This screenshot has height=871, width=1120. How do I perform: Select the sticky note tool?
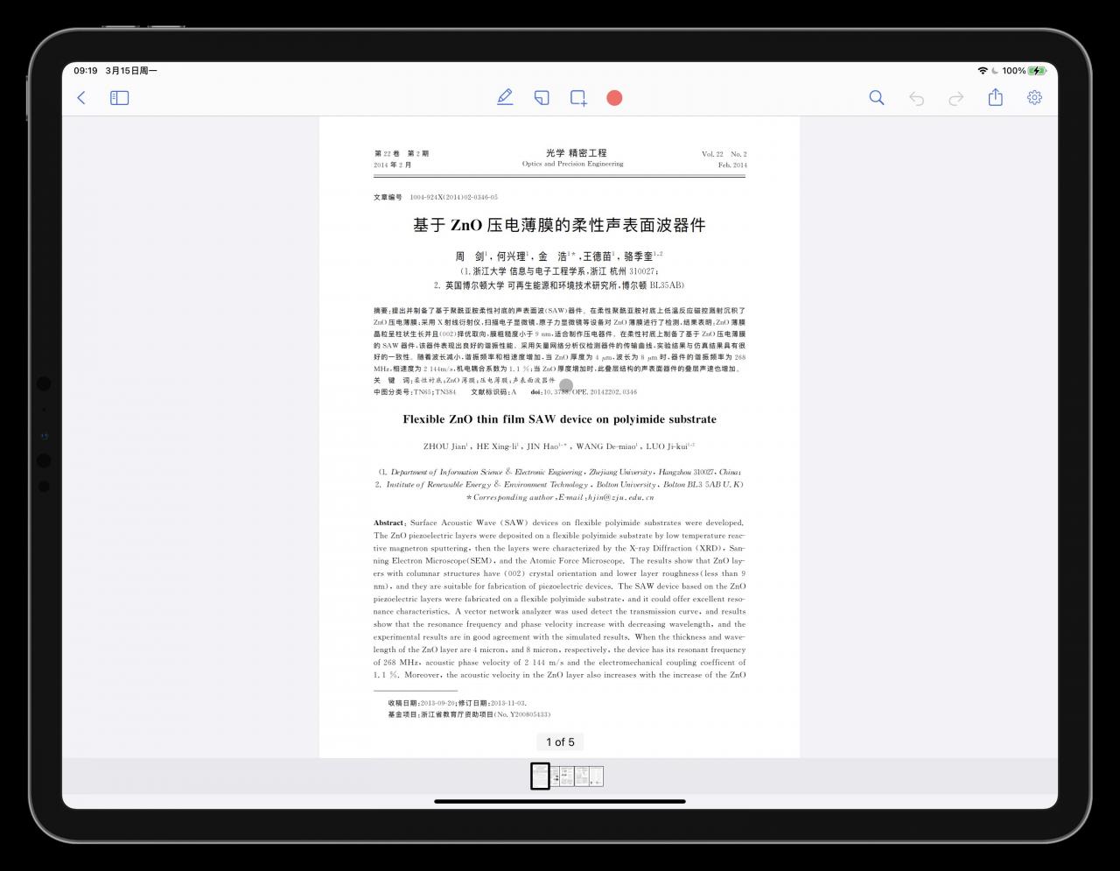click(542, 98)
